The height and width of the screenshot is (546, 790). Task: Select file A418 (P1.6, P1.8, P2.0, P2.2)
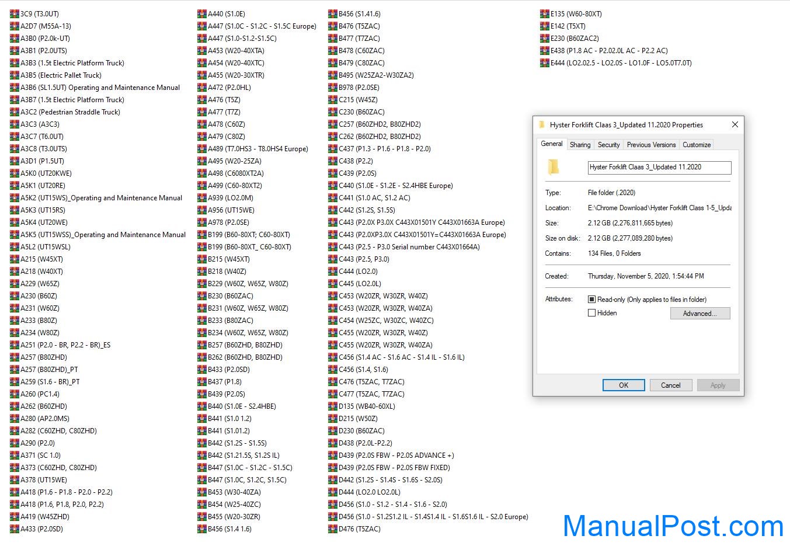[57, 504]
